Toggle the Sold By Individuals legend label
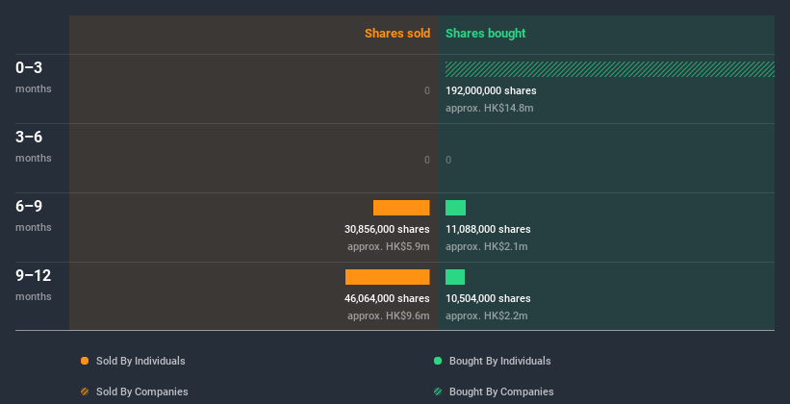 pyautogui.click(x=140, y=361)
